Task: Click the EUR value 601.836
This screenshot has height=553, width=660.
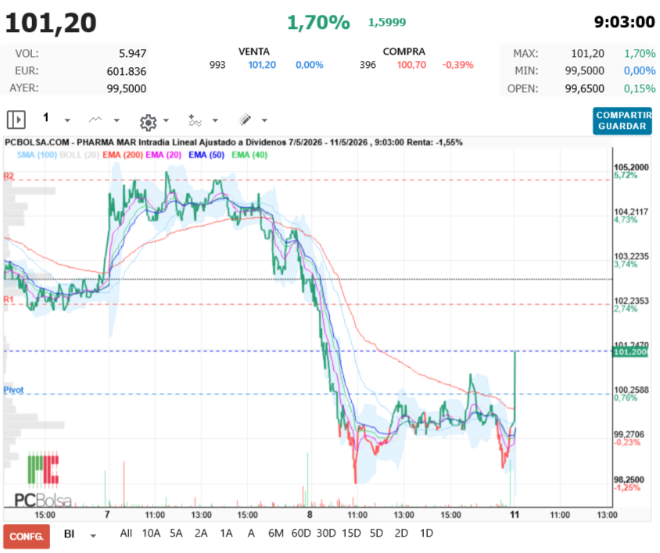Action: click(x=126, y=72)
